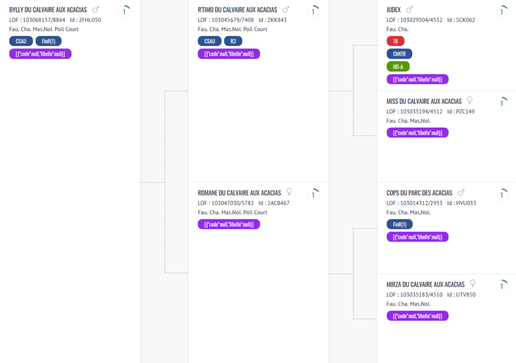
Task: Click Id UTV850 text
Action: pos(461,295)
